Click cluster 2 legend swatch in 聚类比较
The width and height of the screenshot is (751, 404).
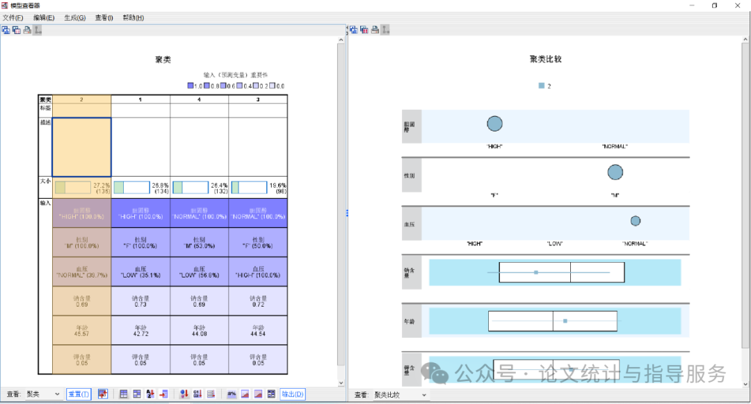(541, 86)
